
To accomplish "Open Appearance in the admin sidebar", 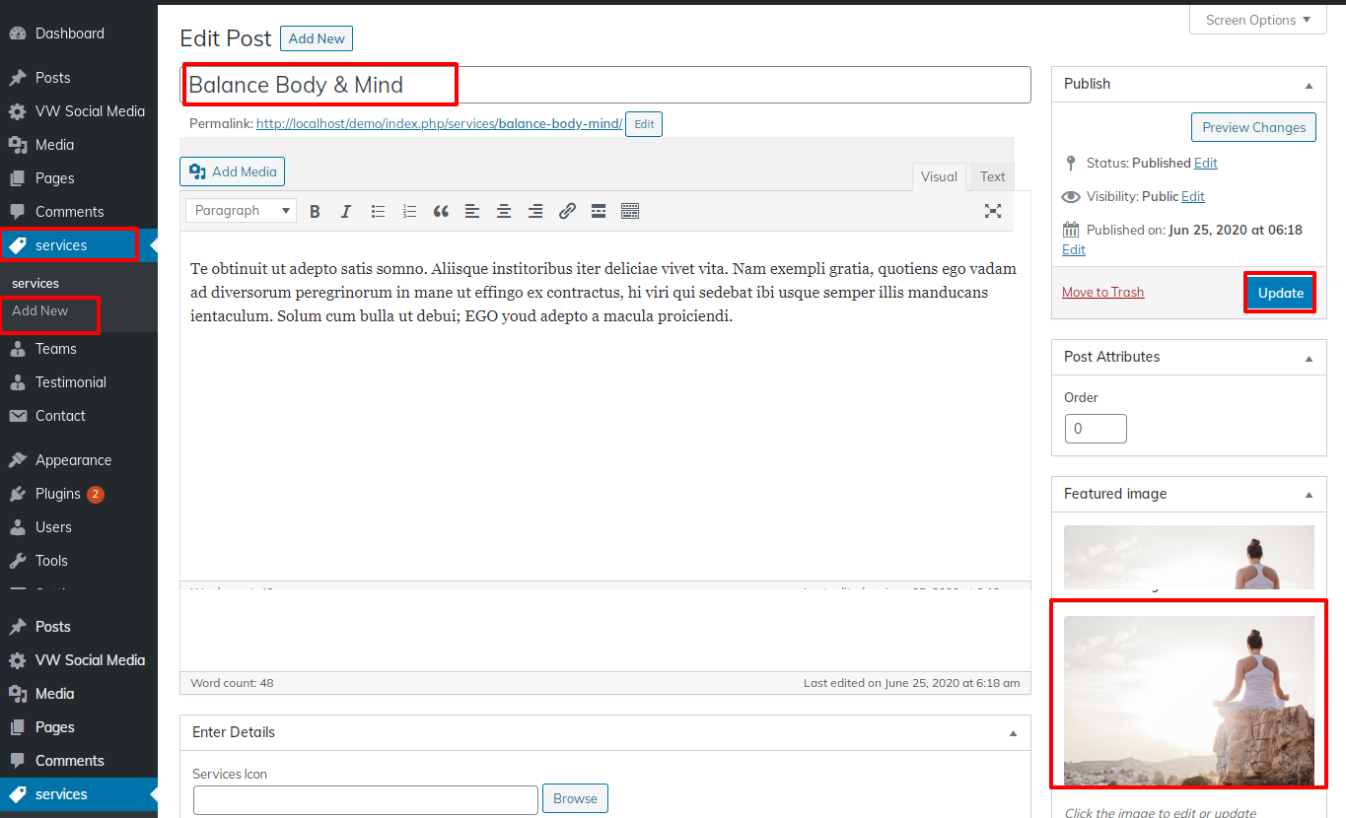I will pos(73,460).
